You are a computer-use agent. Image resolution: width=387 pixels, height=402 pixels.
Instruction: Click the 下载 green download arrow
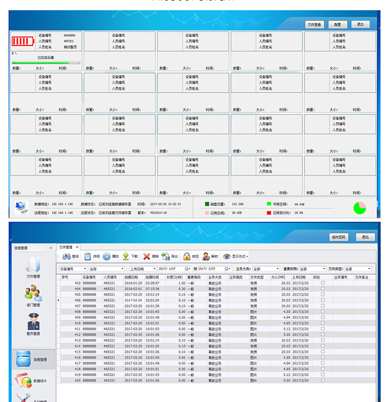point(126,256)
